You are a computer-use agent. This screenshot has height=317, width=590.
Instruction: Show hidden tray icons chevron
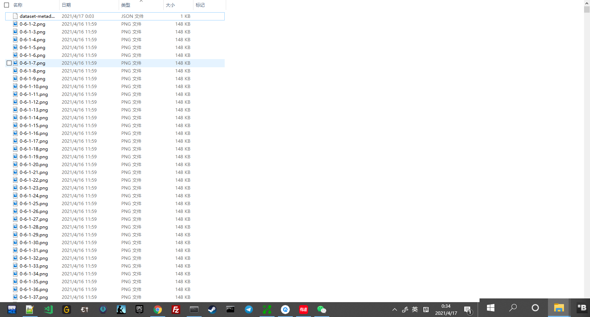point(395,309)
